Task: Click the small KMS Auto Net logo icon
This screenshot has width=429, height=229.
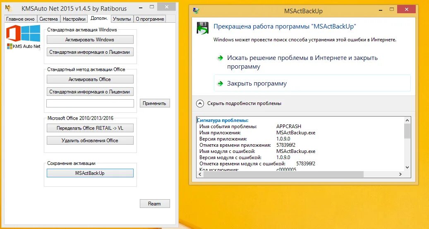Action: (10, 46)
